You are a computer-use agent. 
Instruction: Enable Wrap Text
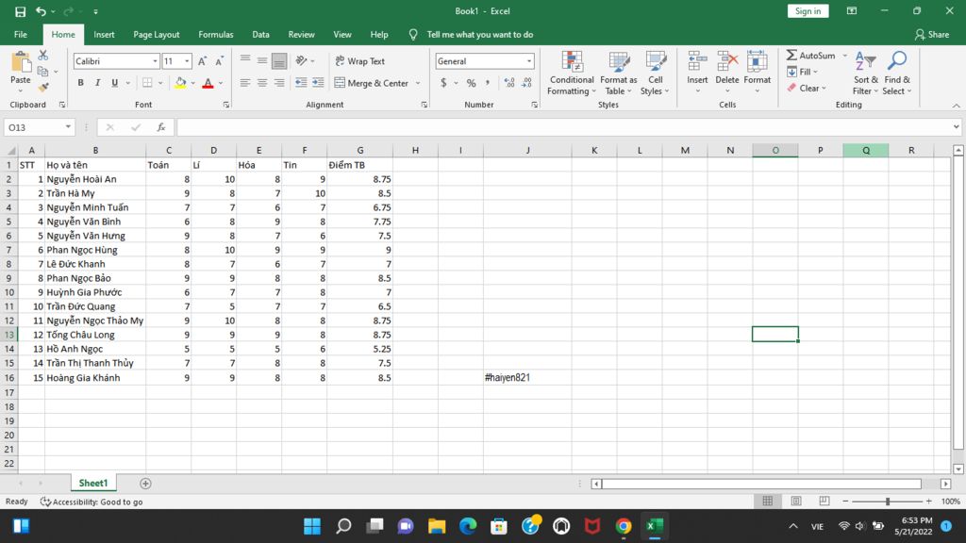pyautogui.click(x=360, y=61)
